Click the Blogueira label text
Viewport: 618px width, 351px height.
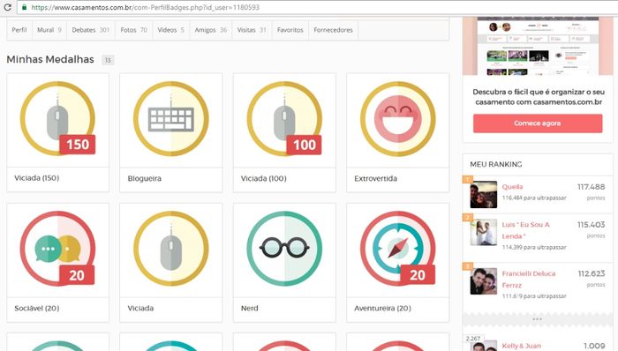(144, 178)
